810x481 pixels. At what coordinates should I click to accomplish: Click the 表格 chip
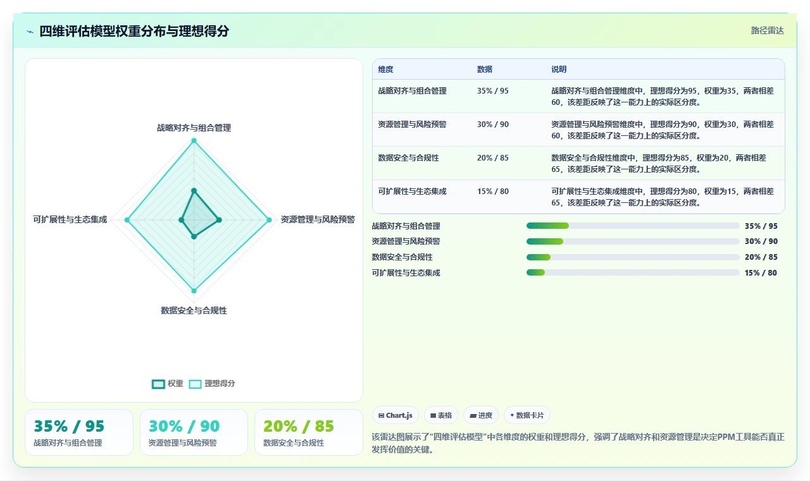point(441,415)
